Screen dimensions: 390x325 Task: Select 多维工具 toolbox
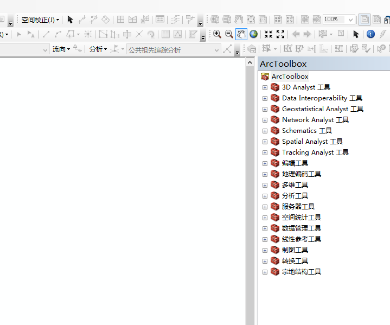pyautogui.click(x=295, y=185)
